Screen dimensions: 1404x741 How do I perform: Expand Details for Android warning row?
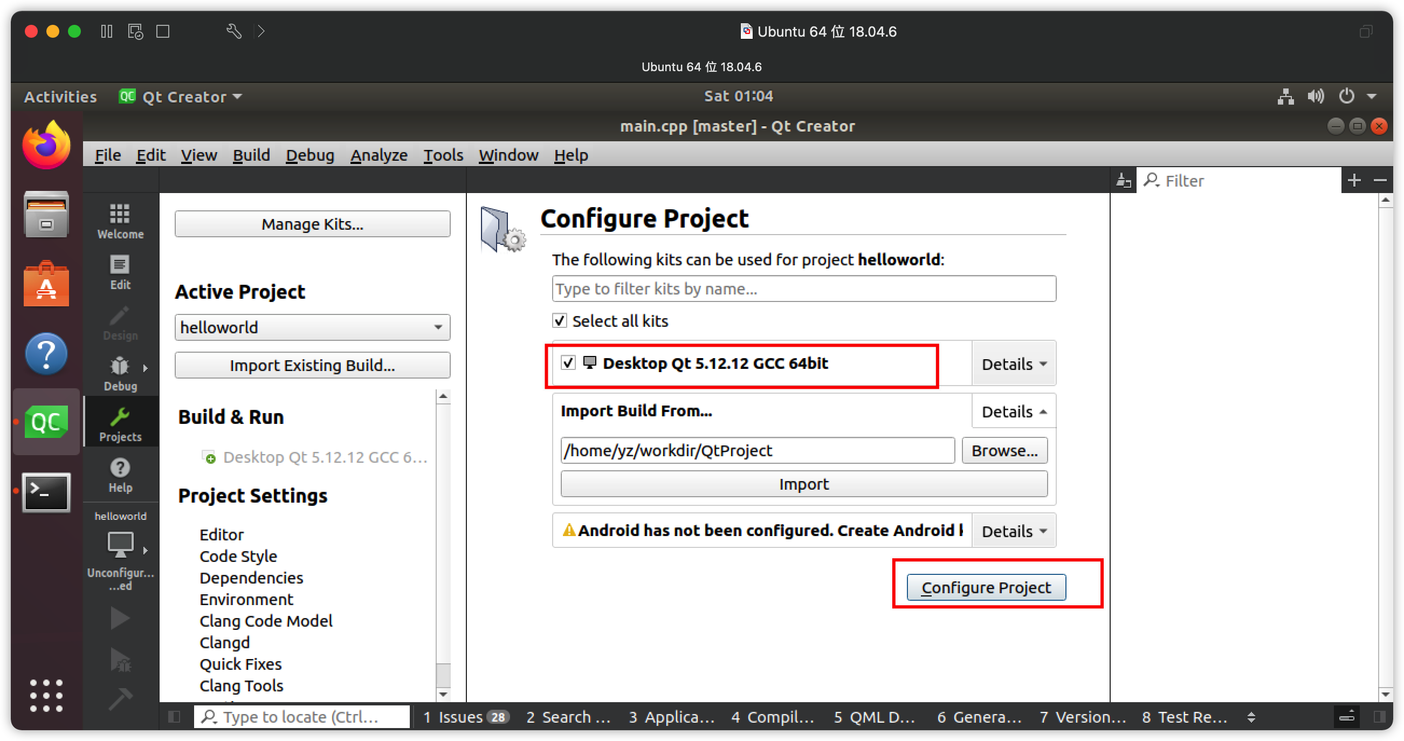point(1013,531)
